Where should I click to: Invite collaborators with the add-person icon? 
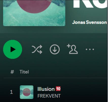point(72,49)
